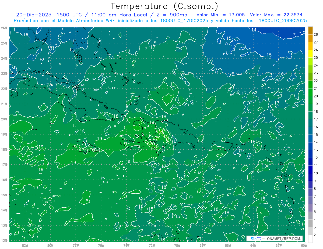The width and height of the screenshot is (323, 249).
Task: Click the '72W' longitude axis label
Action: 152,245
